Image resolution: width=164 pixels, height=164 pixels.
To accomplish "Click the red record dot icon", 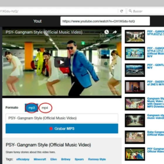I will (51, 129).
